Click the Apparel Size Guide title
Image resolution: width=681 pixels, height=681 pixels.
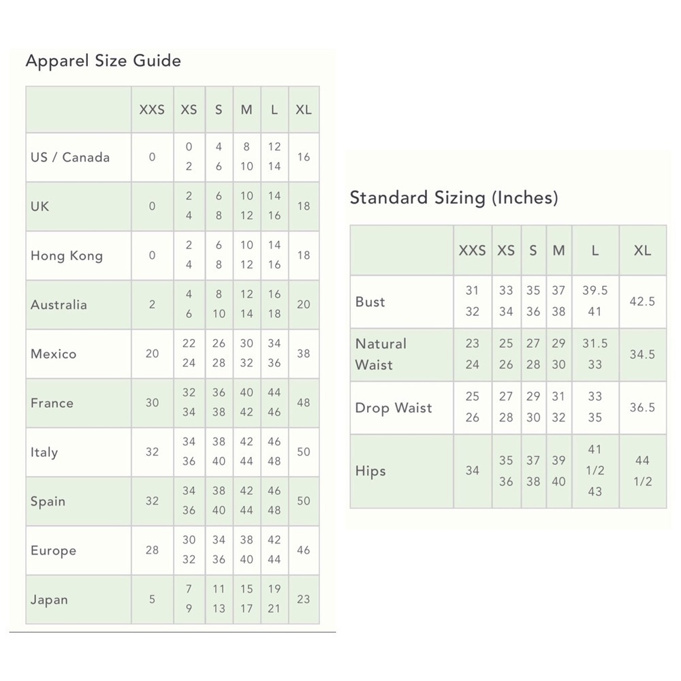pos(104,61)
